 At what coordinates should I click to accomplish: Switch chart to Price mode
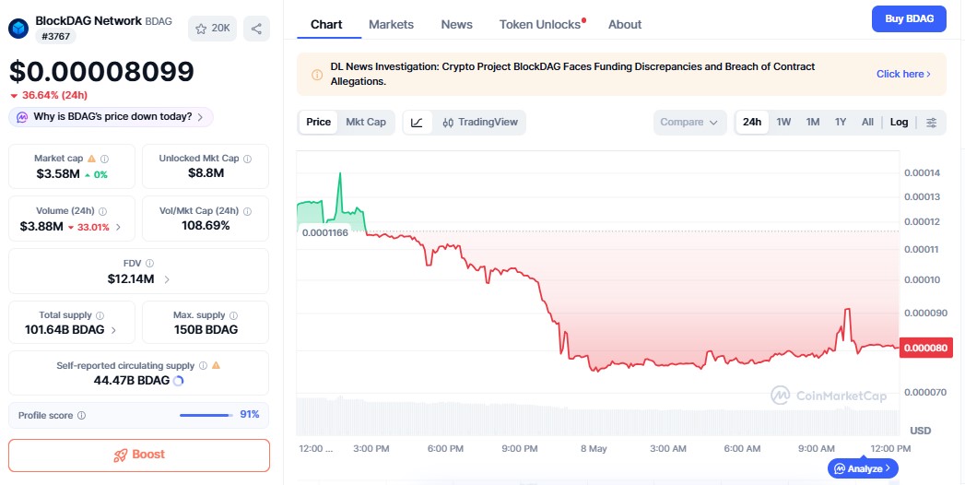click(x=318, y=122)
